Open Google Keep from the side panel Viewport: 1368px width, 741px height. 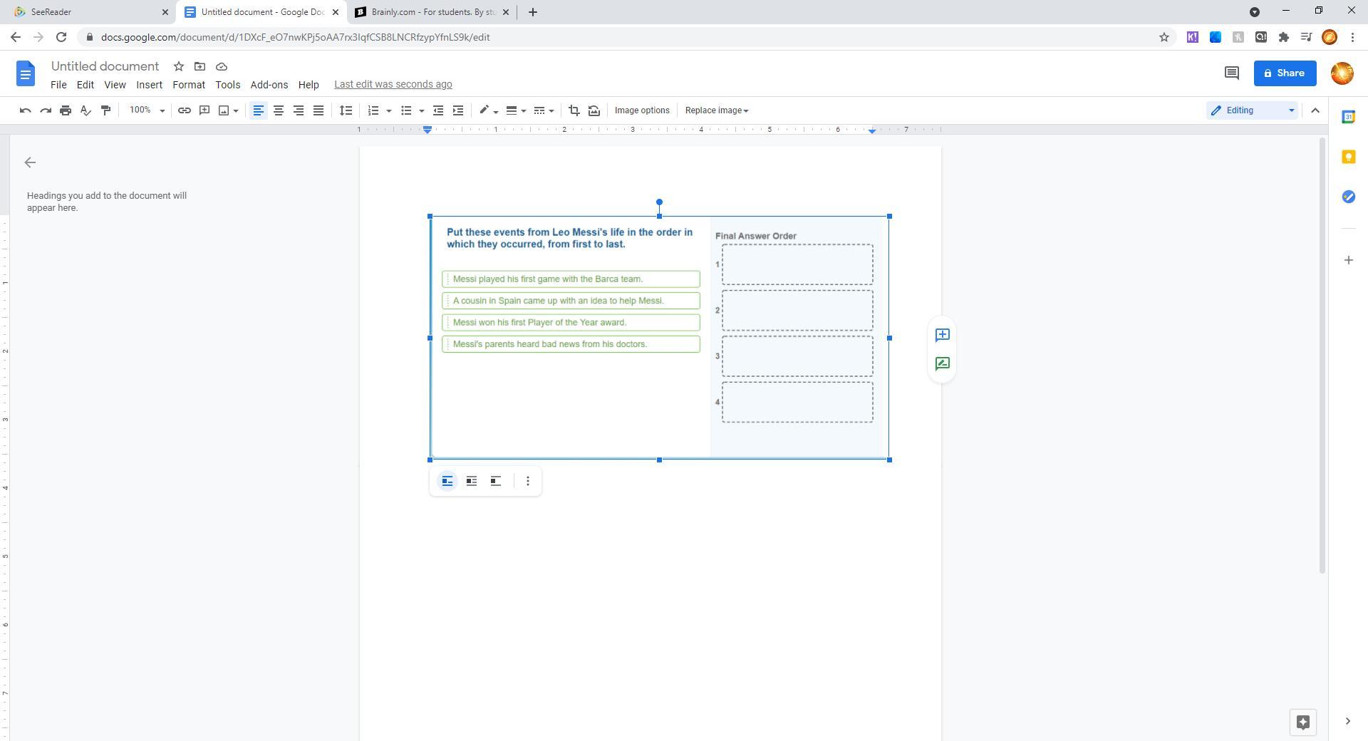coord(1348,157)
